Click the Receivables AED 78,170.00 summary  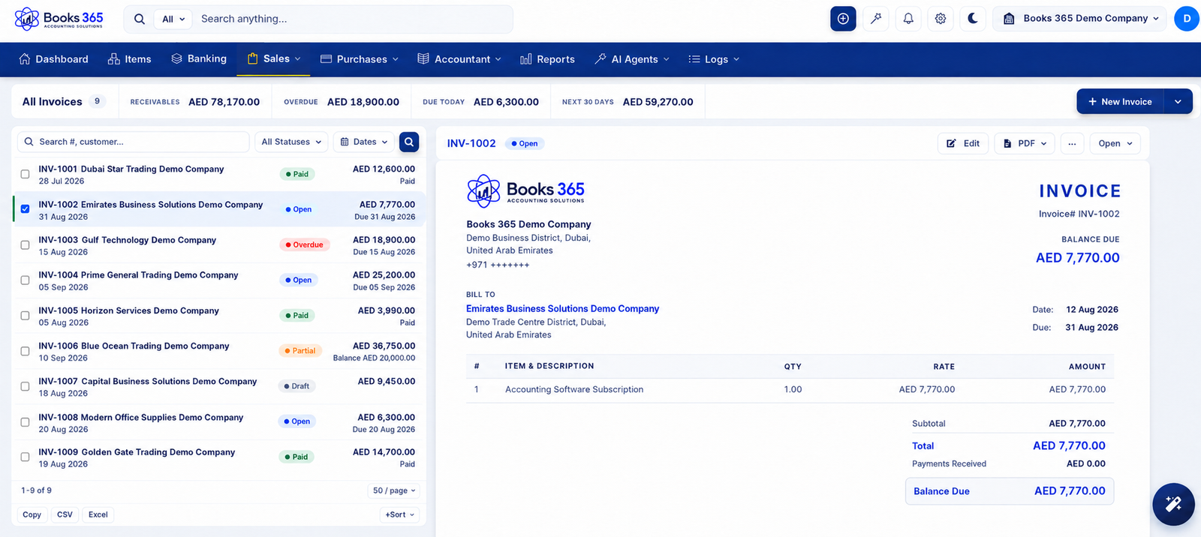pyautogui.click(x=195, y=102)
